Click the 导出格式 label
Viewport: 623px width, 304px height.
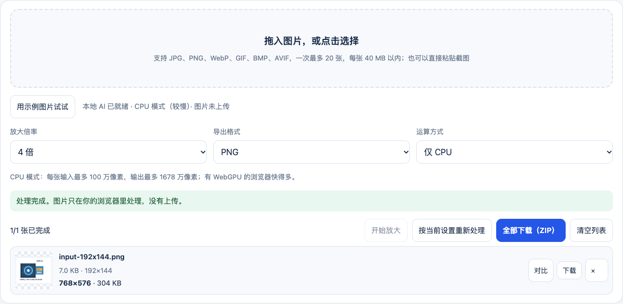click(227, 133)
